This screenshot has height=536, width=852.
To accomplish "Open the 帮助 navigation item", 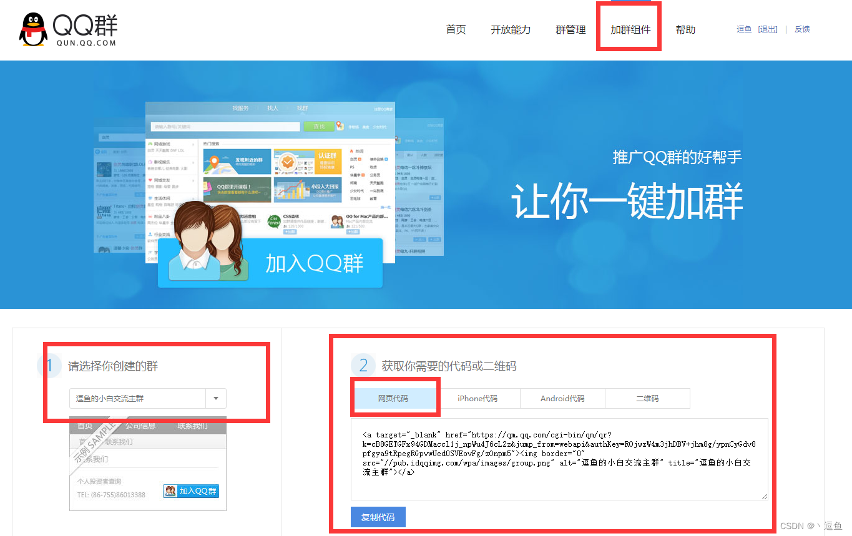I will pos(685,29).
